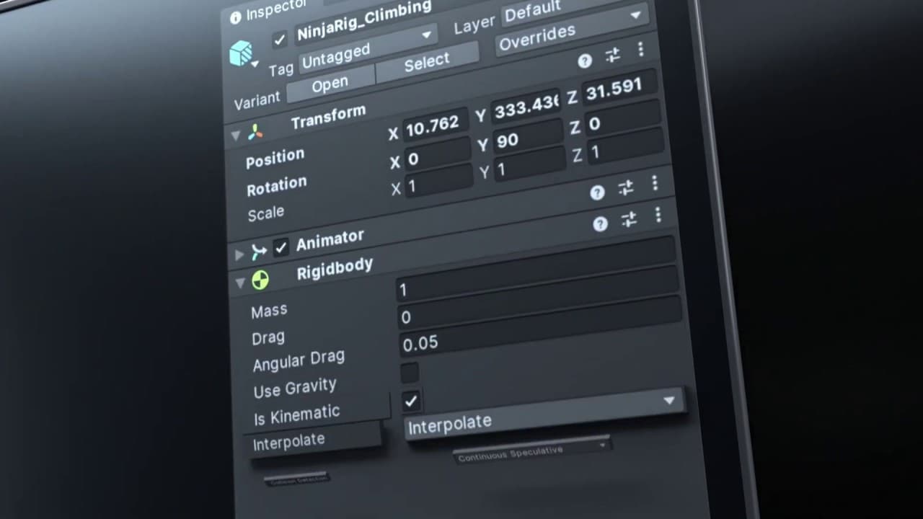The image size is (923, 519).
Task: Open Rigidbody component three-dot menu
Action: coord(657,214)
